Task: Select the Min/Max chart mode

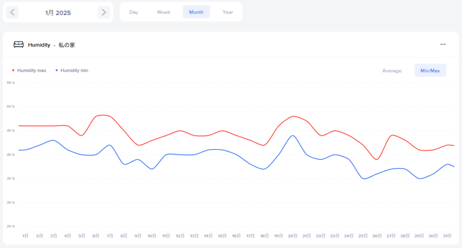Action: point(430,70)
